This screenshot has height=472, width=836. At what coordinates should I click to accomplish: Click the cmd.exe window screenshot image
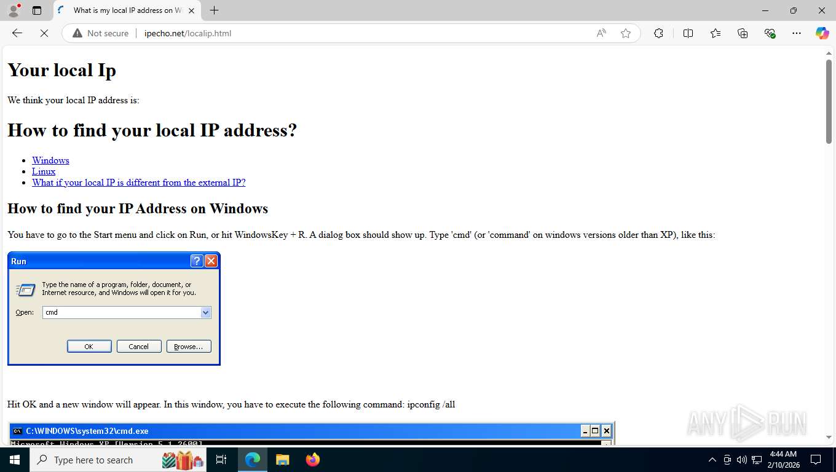coord(312,433)
